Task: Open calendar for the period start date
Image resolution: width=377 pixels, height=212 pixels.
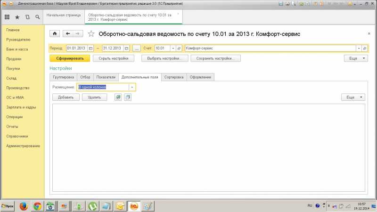Action: [x=90, y=49]
